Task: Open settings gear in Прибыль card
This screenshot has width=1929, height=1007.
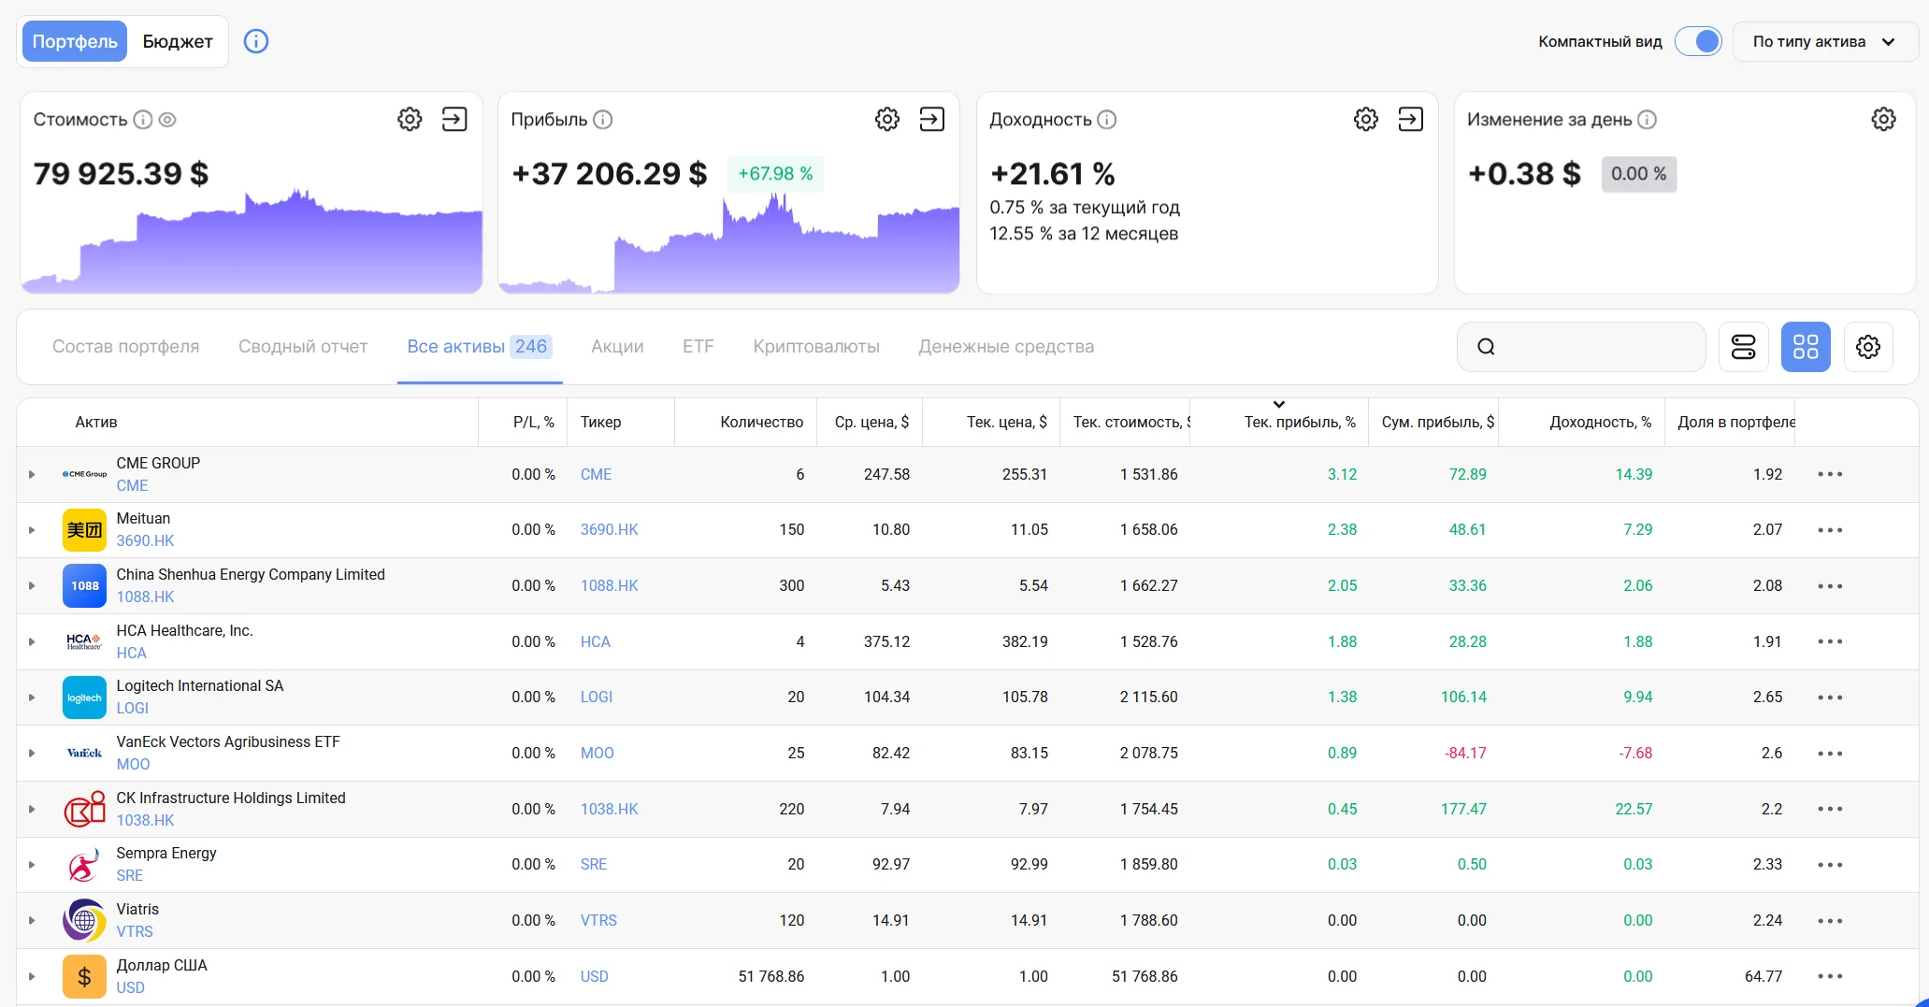Action: tap(887, 120)
